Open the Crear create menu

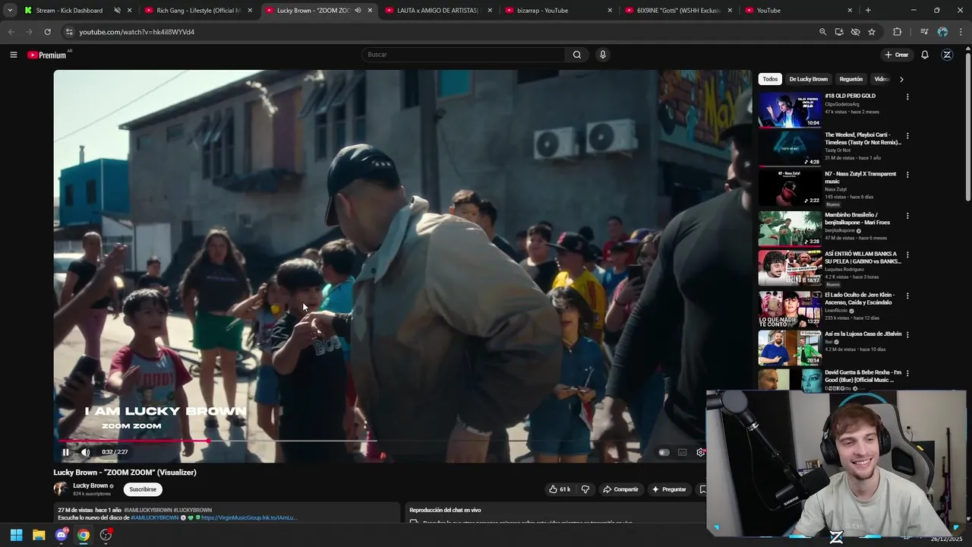[x=896, y=55]
